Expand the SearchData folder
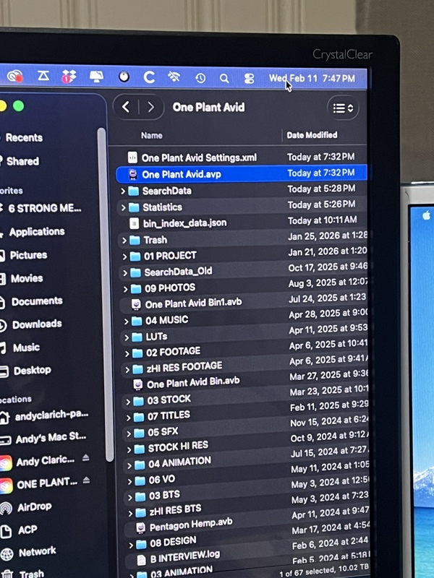This screenshot has height=578, width=434. click(124, 191)
